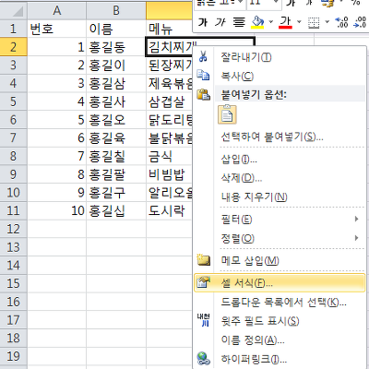Image resolution: width=369 pixels, height=369 pixels.
Task: Click cell 홍길사
Action: pos(116,101)
